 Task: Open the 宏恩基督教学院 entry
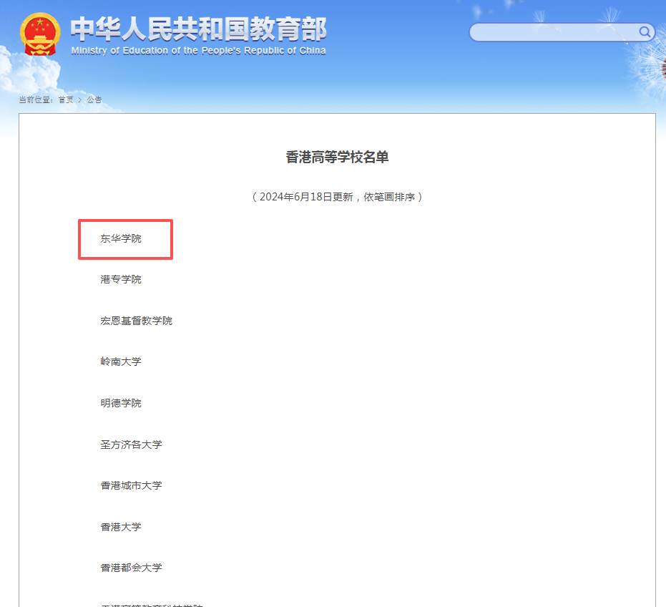tap(135, 320)
